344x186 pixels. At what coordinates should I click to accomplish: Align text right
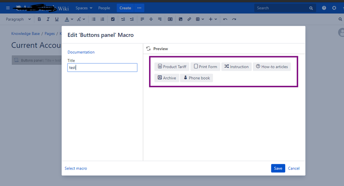pyautogui.click(x=160, y=19)
